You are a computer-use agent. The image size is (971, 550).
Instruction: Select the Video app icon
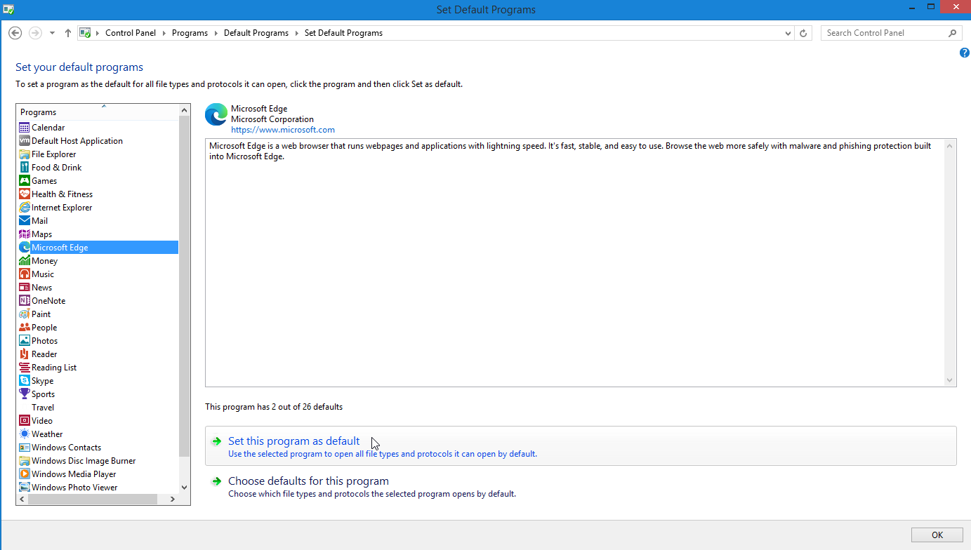click(x=25, y=421)
